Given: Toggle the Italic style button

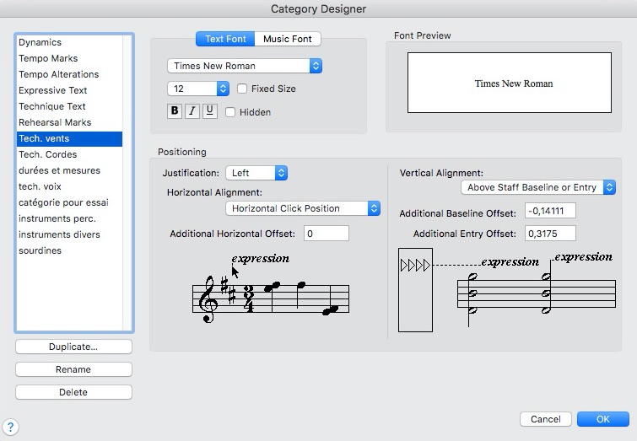Looking at the screenshot, I should (192, 110).
